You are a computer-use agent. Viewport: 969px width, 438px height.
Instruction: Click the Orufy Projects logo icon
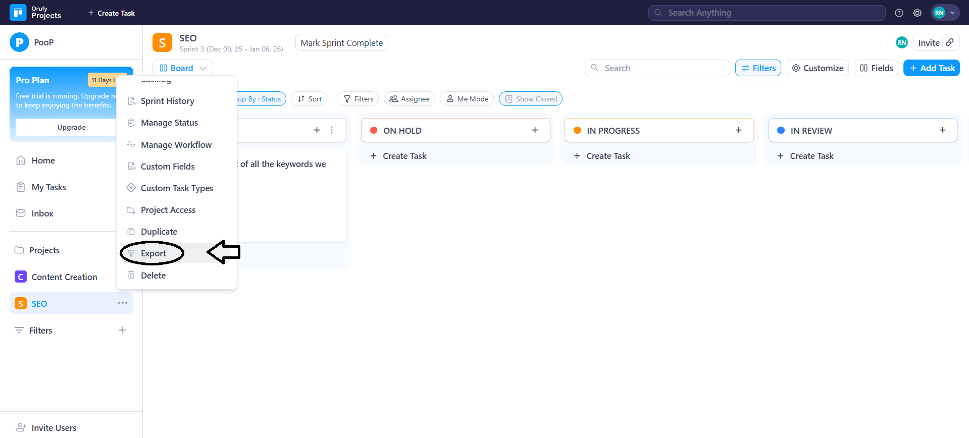coord(18,13)
